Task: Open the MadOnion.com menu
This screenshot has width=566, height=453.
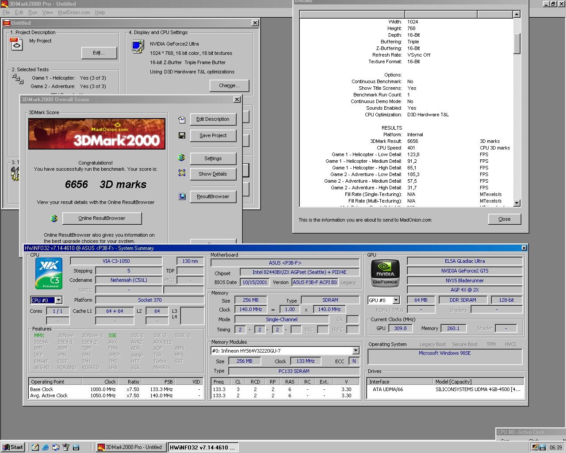Action: coord(74,12)
